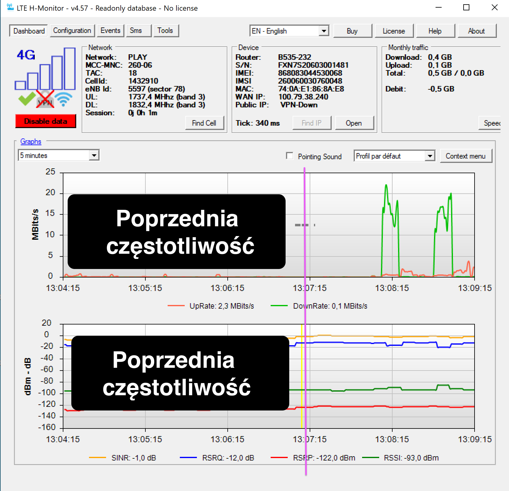Click the crossed-out VPN lock icon
This screenshot has height=491, width=509.
pos(45,99)
